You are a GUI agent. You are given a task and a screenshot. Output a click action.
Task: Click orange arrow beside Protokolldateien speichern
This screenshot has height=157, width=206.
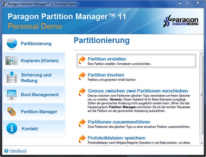[82, 139]
